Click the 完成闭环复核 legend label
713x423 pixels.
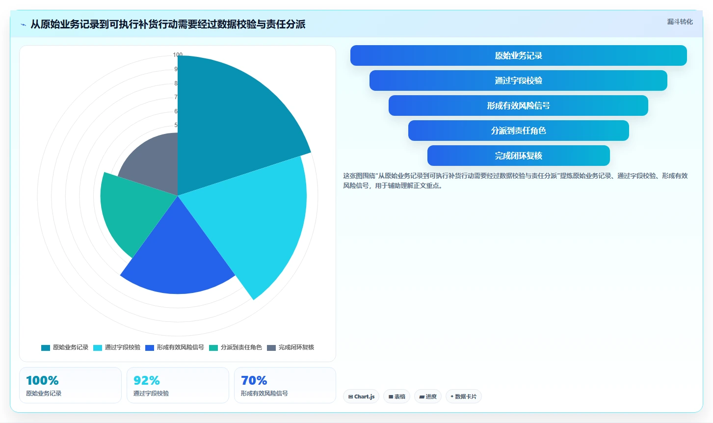click(x=296, y=347)
